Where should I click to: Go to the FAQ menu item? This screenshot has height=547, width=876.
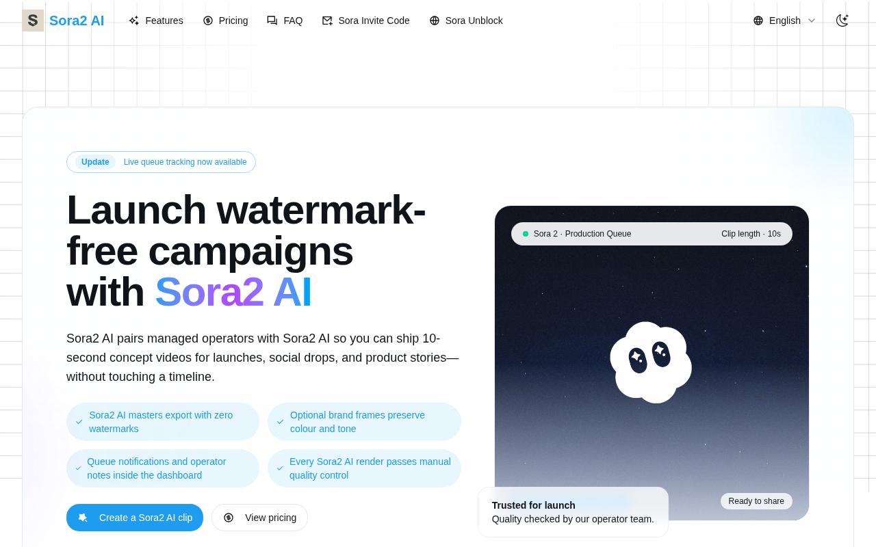click(285, 21)
